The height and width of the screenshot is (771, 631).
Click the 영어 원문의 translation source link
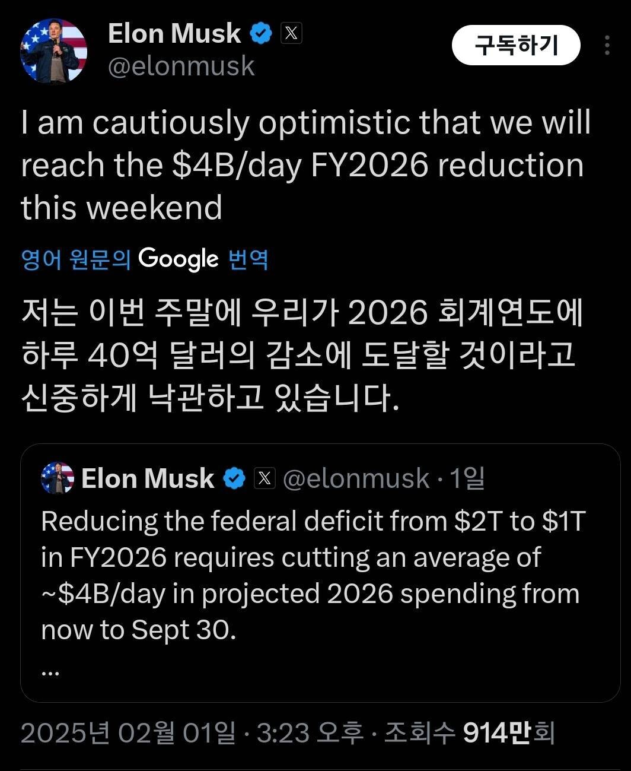coord(75,259)
